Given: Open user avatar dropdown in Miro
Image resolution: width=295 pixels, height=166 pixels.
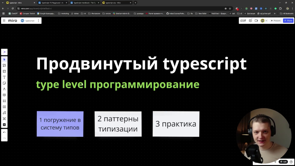Looking at the screenshot, I should coord(264,21).
